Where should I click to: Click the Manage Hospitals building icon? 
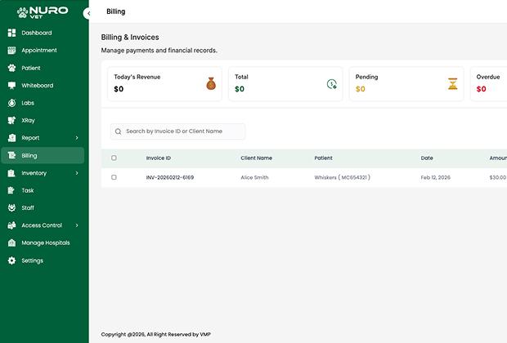(x=11, y=243)
